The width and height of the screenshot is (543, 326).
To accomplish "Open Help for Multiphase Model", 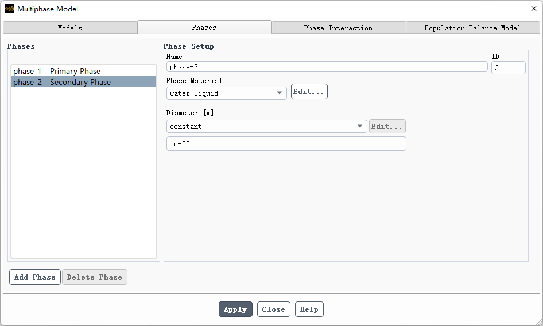I will click(x=309, y=309).
